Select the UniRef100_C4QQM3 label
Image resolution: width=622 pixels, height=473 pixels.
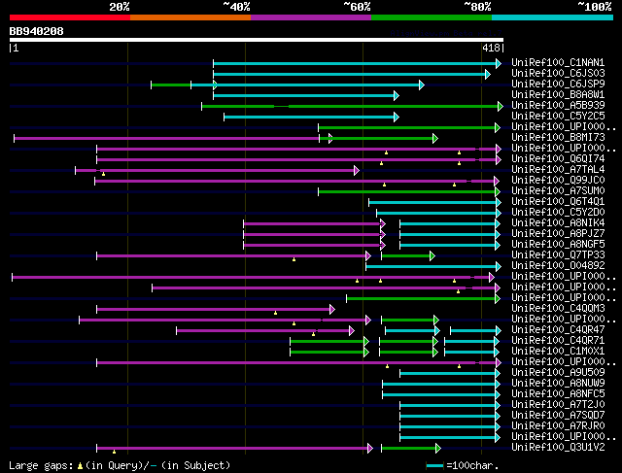(558, 309)
